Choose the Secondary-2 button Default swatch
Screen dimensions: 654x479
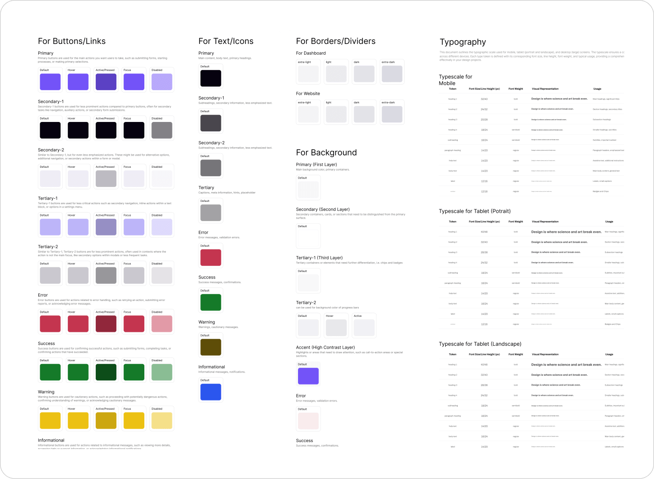50,179
